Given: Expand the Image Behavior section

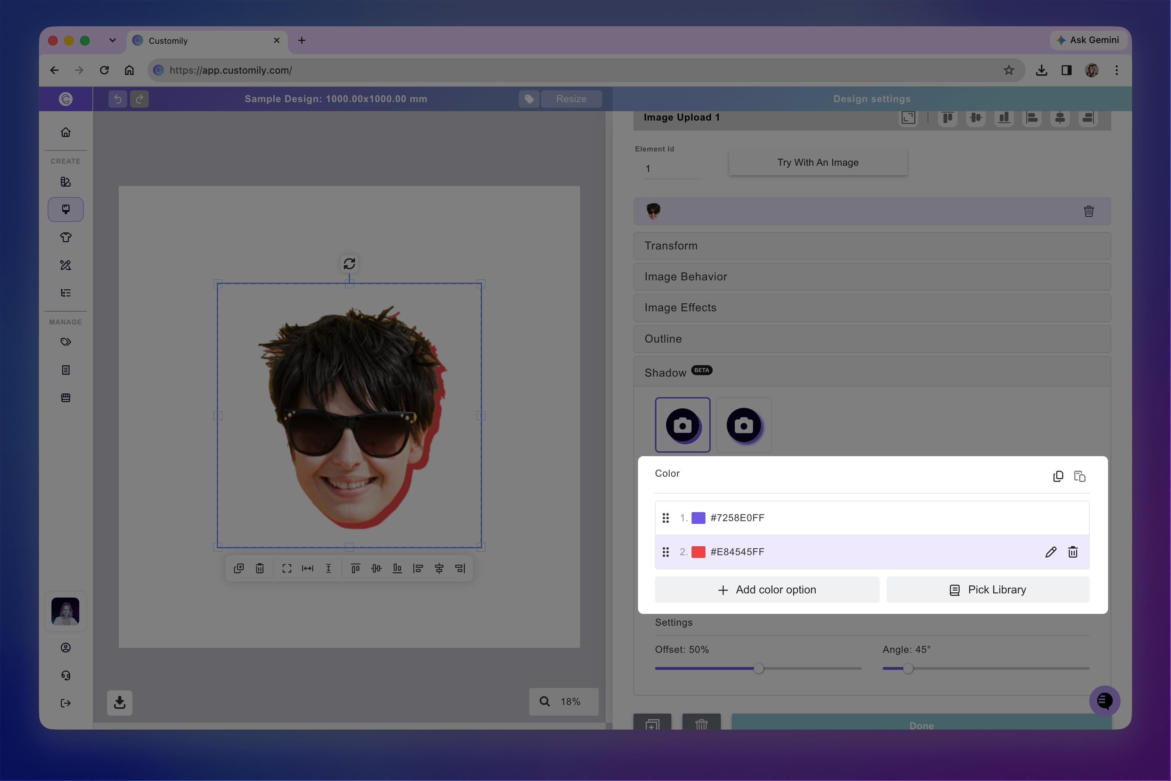Looking at the screenshot, I should [872, 277].
